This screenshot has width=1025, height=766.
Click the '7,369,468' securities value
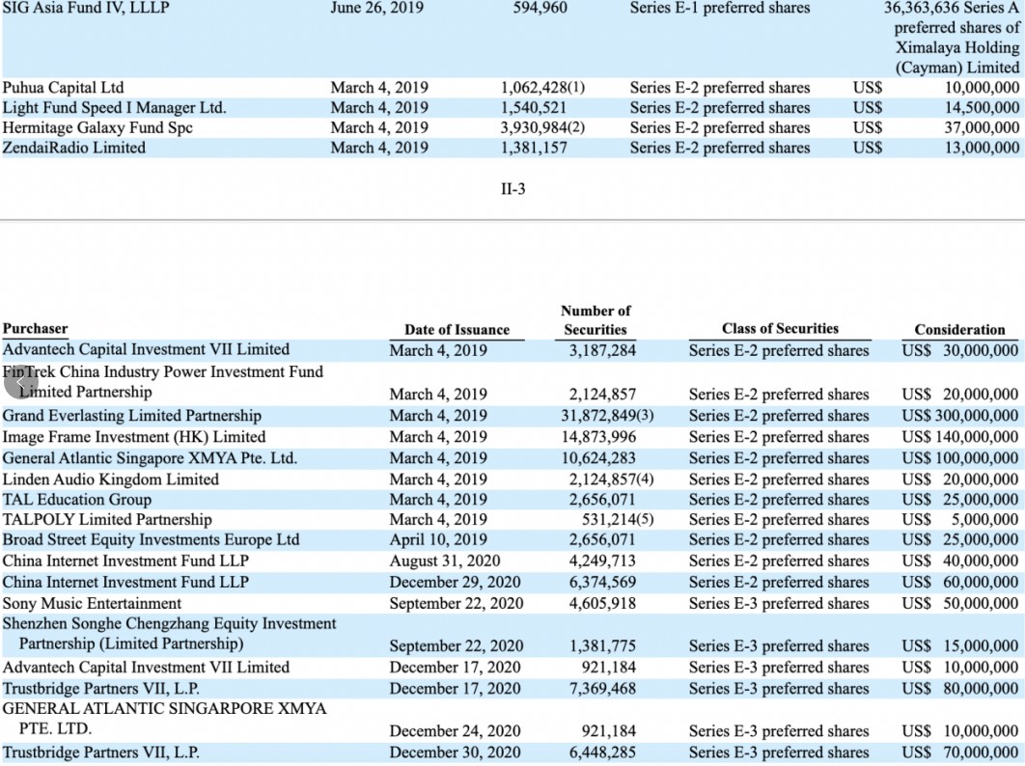tap(602, 689)
